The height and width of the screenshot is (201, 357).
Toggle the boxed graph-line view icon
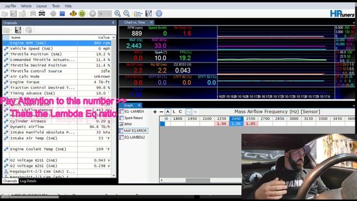coord(189,112)
